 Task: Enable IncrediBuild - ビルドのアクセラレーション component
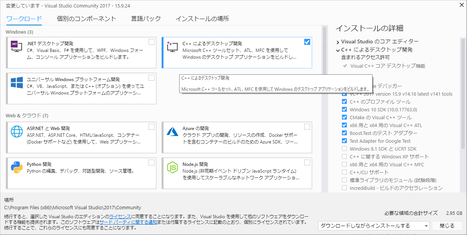(344, 188)
